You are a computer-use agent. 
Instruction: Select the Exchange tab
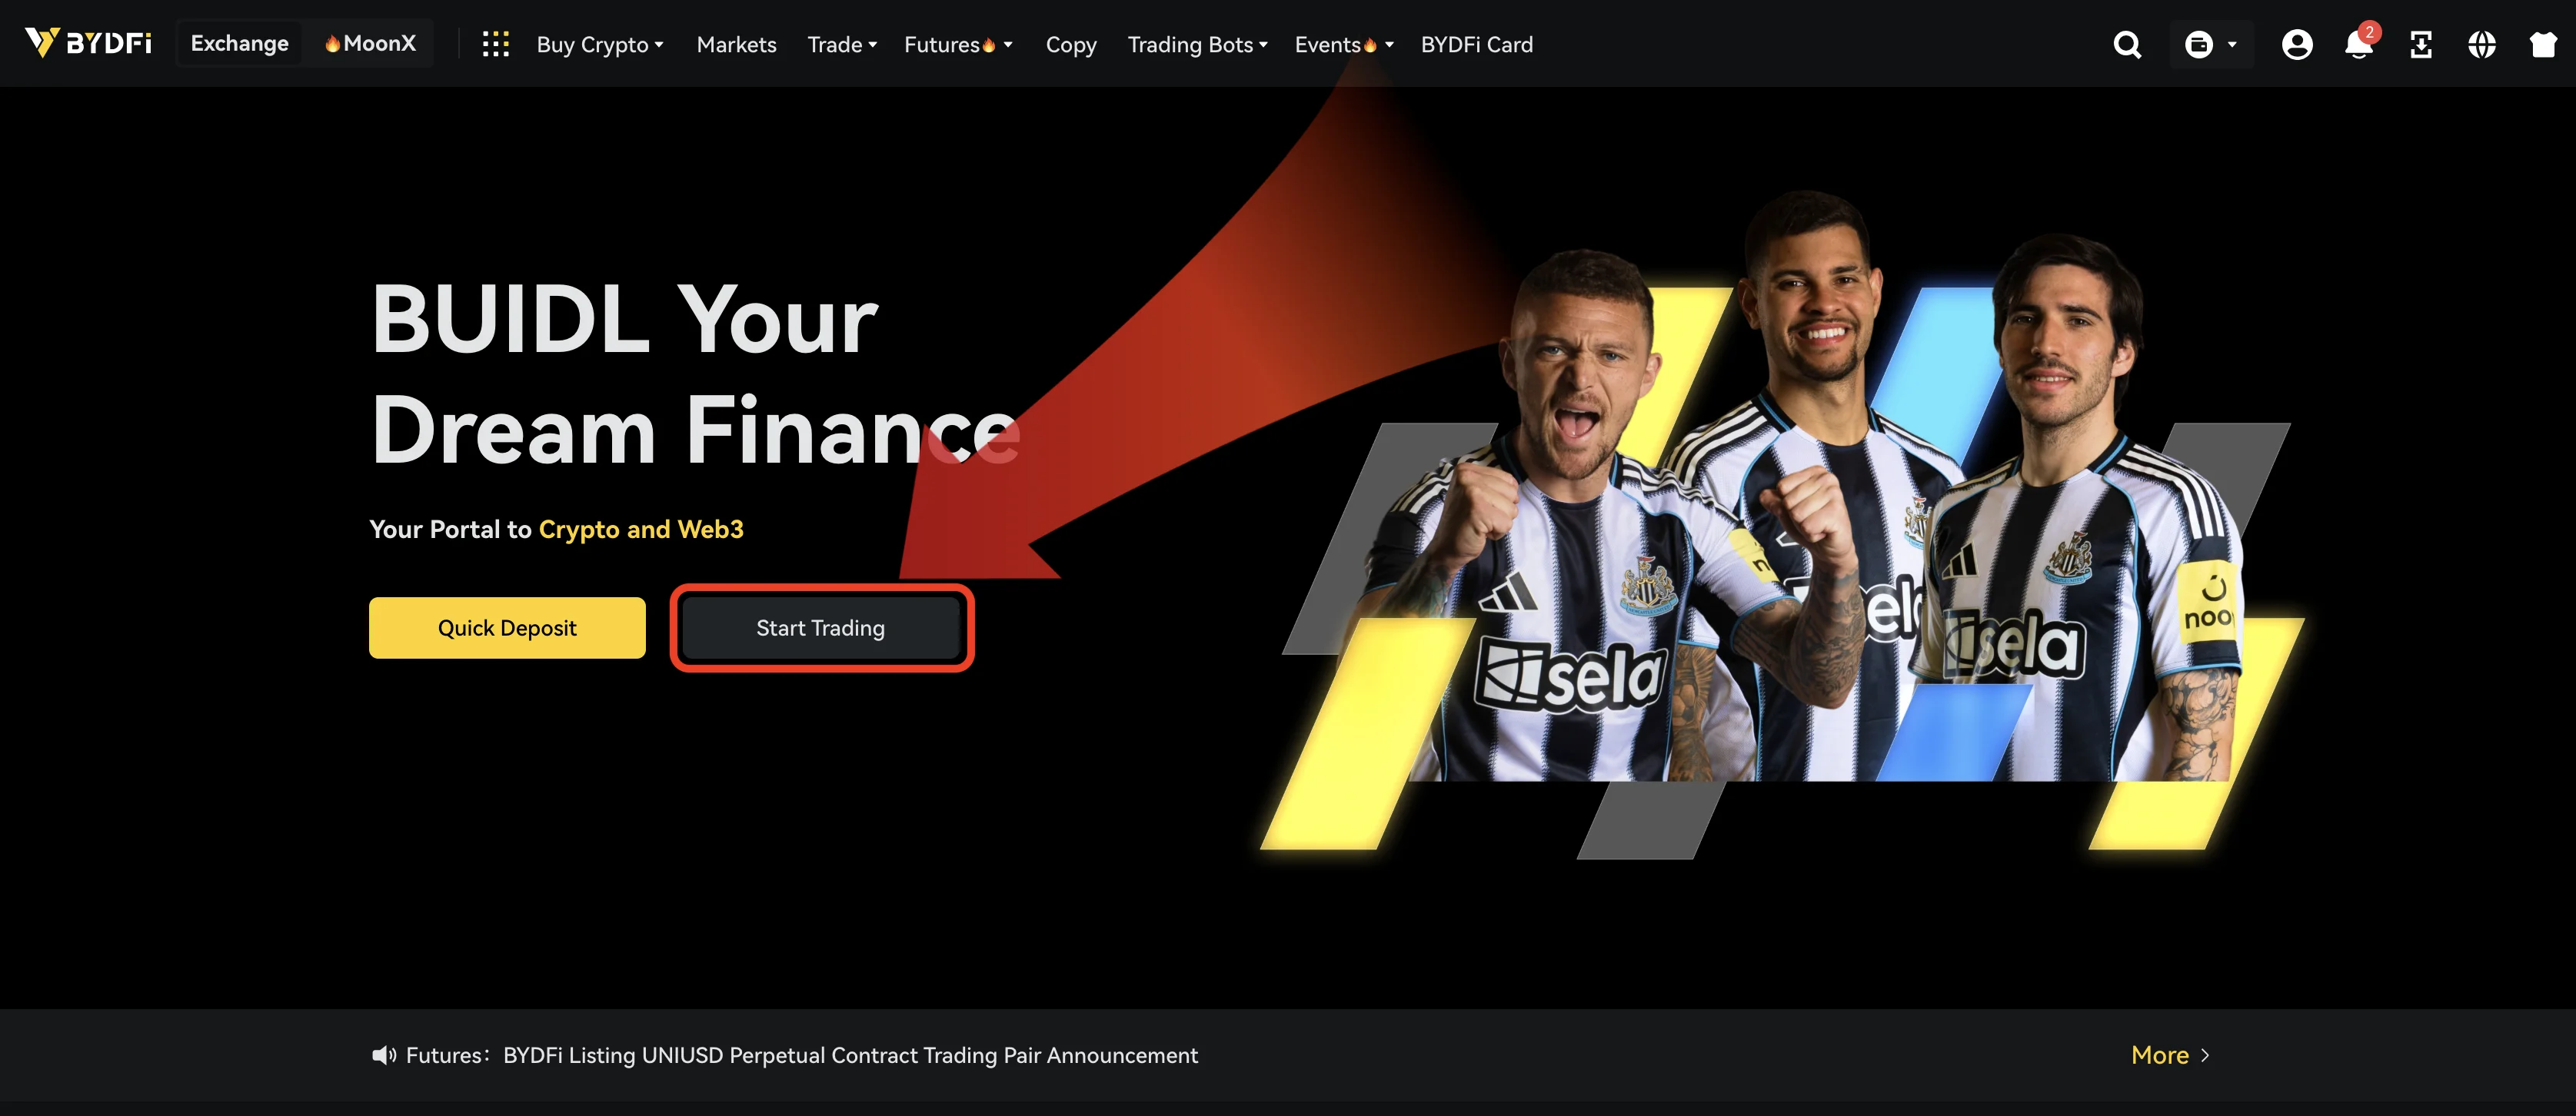240,43
